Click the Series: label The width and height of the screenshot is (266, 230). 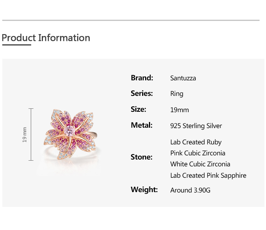tap(142, 93)
